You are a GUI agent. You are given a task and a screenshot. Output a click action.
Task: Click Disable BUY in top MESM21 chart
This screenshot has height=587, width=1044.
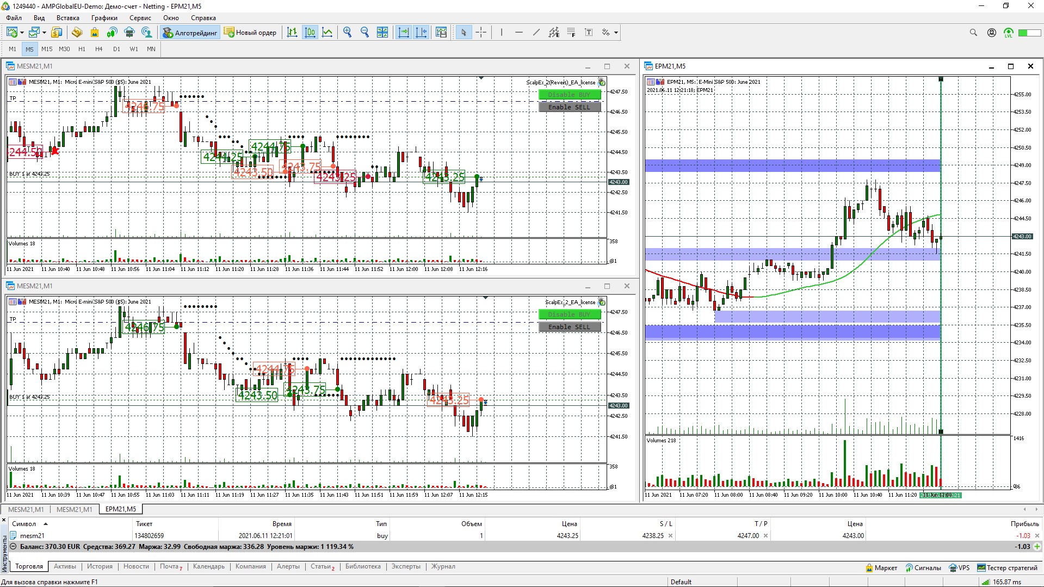coord(569,95)
